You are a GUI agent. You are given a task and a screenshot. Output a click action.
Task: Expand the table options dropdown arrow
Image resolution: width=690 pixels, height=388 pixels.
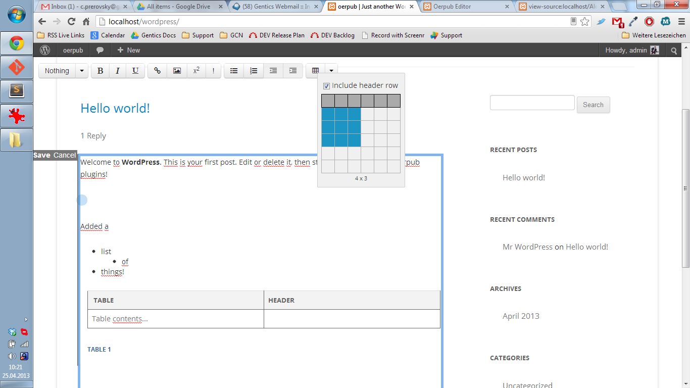click(331, 71)
